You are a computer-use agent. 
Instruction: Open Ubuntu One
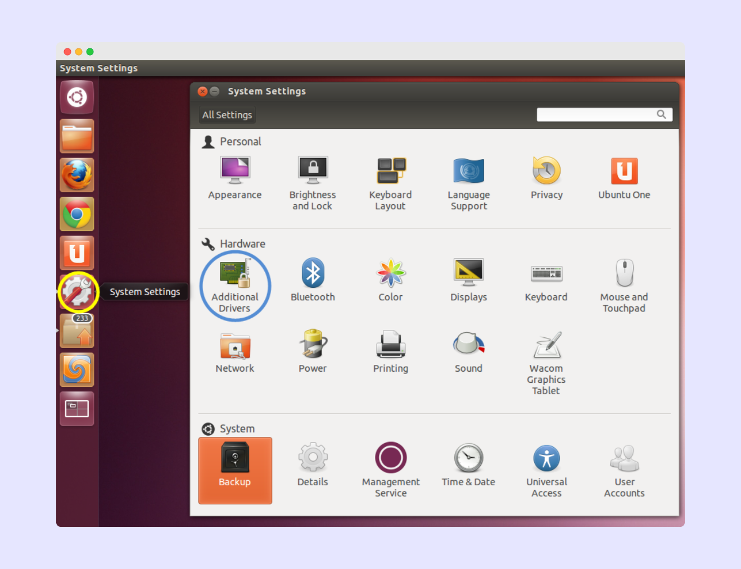[624, 176]
